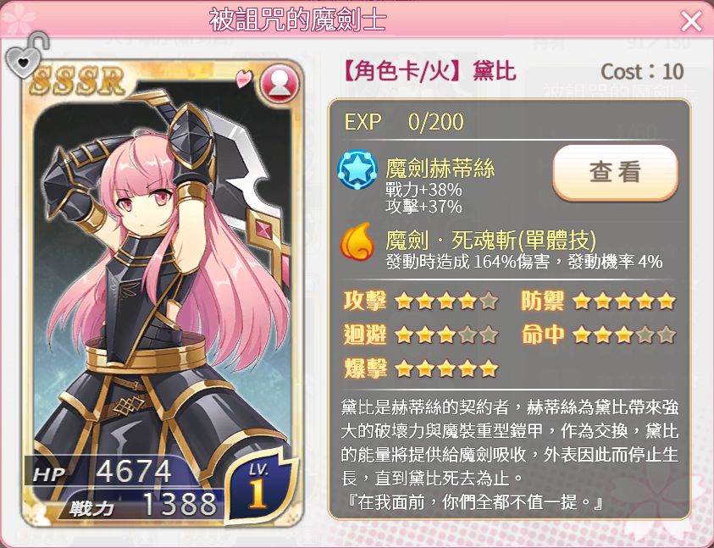Click the Cost: 10 label
This screenshot has width=714, height=548.
643,71
